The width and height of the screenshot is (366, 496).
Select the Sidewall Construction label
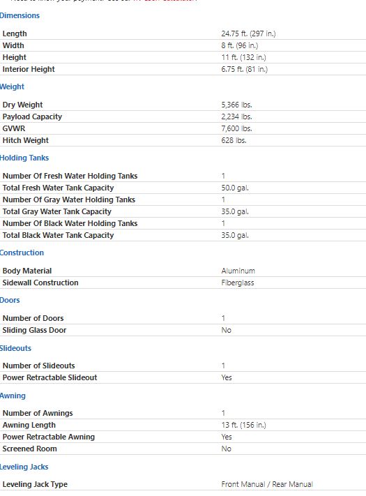pyautogui.click(x=40, y=283)
